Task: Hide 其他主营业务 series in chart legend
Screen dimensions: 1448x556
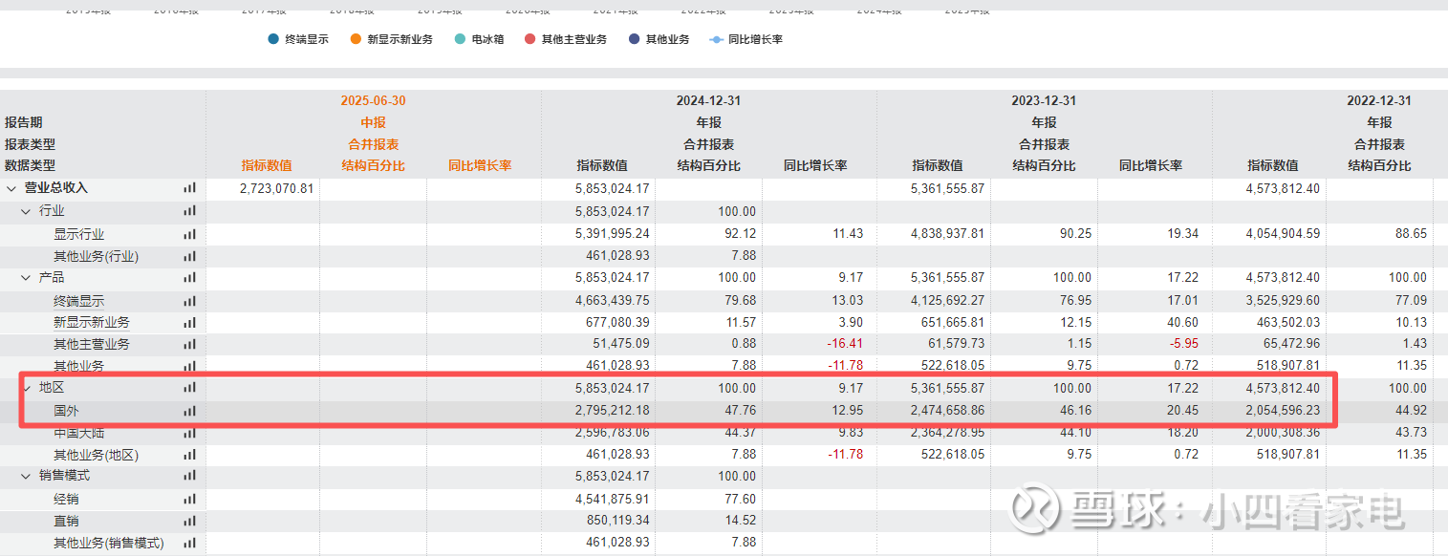Action: click(x=566, y=39)
